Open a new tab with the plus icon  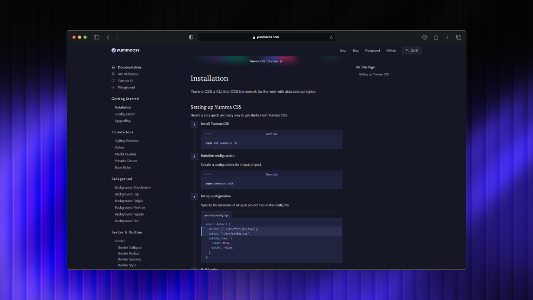click(x=447, y=37)
